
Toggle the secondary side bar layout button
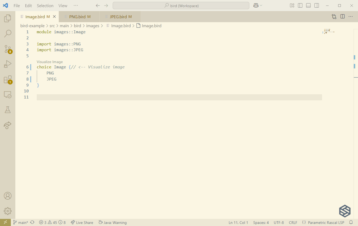tap(316, 6)
